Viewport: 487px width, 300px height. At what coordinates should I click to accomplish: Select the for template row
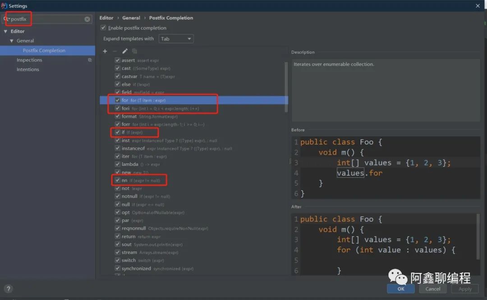pyautogui.click(x=194, y=100)
